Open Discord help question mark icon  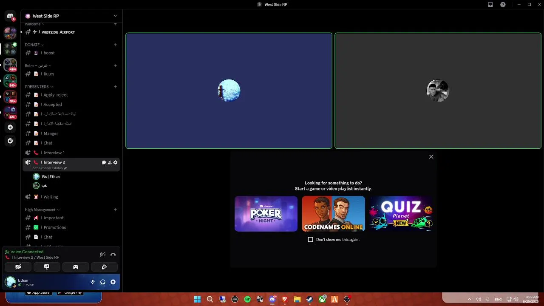[503, 4]
